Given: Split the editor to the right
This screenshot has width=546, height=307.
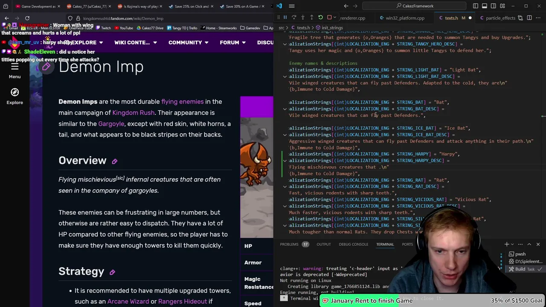Looking at the screenshot, I should pos(529,18).
